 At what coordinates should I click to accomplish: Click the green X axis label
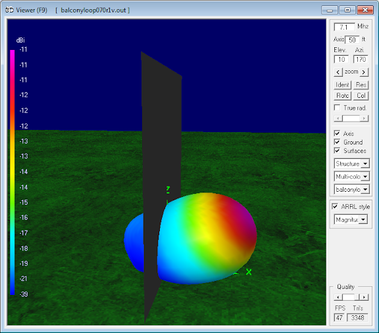[249, 272]
